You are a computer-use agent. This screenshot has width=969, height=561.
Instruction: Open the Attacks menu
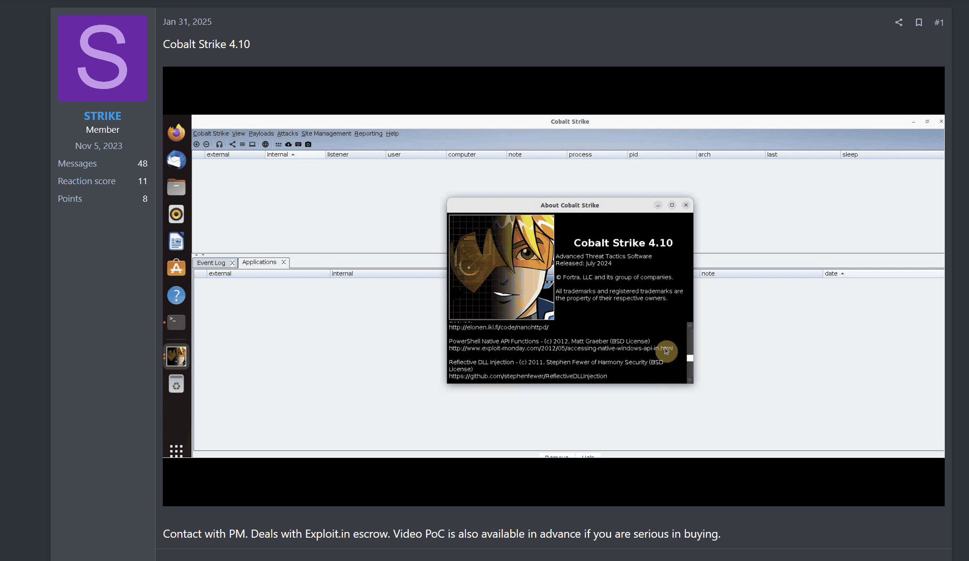coord(287,133)
